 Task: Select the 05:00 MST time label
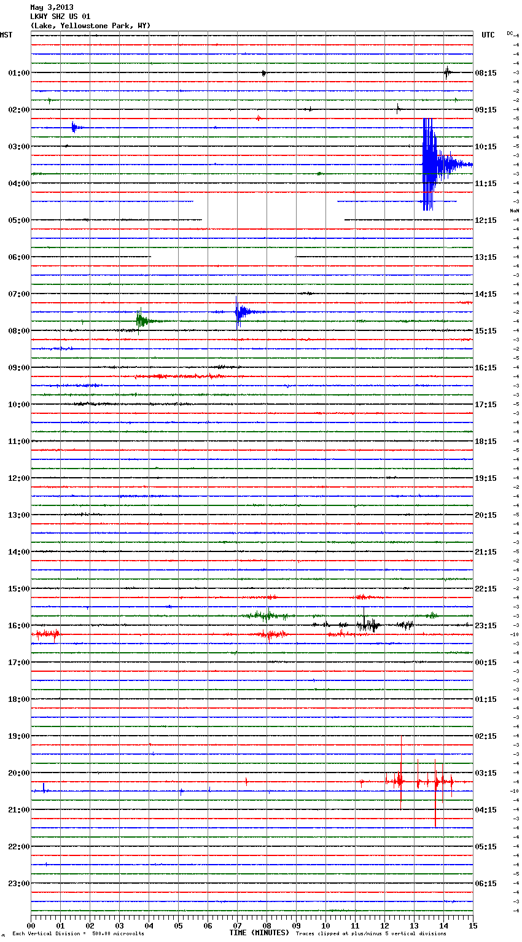[18, 220]
